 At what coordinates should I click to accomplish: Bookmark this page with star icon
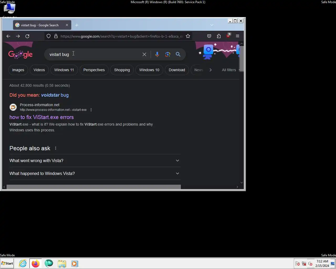pyautogui.click(x=188, y=36)
